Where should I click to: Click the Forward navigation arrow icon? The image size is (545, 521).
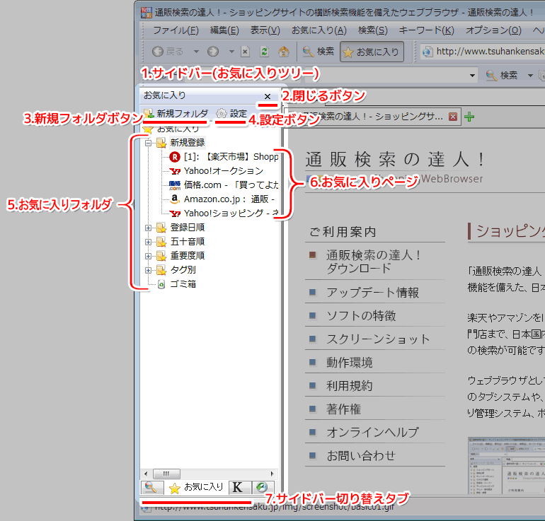(213, 52)
